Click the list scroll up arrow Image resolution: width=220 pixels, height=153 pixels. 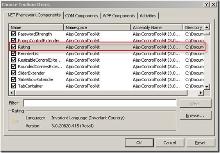(207, 27)
